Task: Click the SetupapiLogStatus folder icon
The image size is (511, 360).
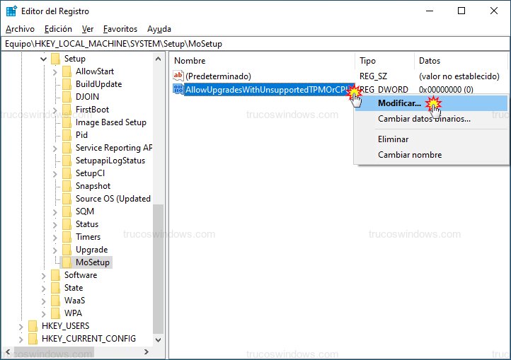Action: (x=67, y=161)
